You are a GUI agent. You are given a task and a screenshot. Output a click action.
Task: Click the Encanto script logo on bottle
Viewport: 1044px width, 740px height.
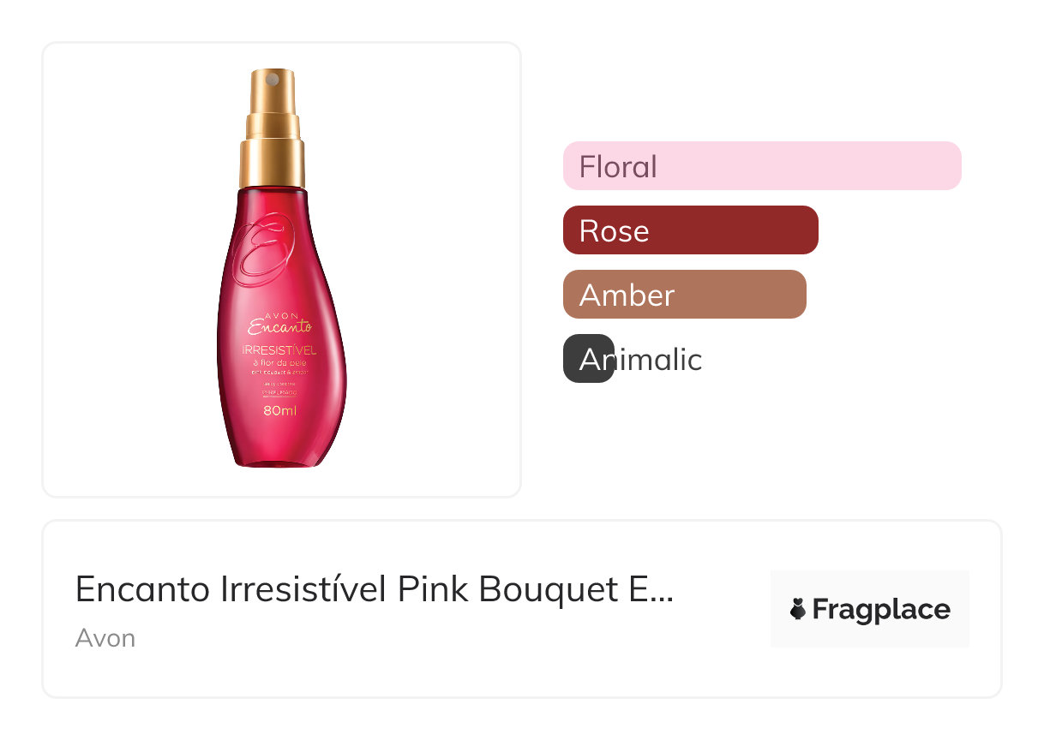click(x=279, y=326)
